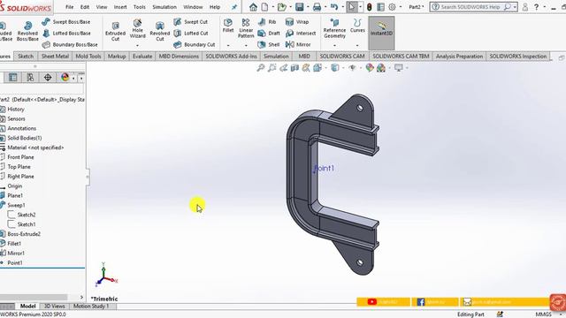This screenshot has height=318, width=566.
Task: Click the email link banner
Action: (505, 302)
